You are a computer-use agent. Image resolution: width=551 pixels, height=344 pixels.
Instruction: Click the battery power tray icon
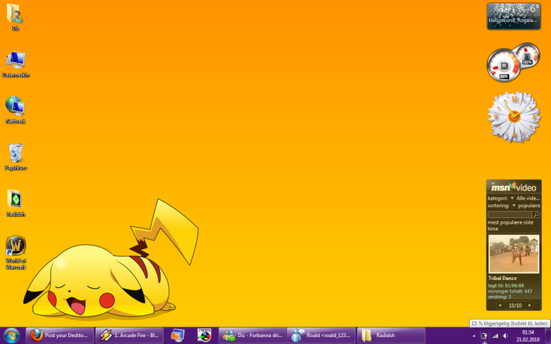coord(484,336)
